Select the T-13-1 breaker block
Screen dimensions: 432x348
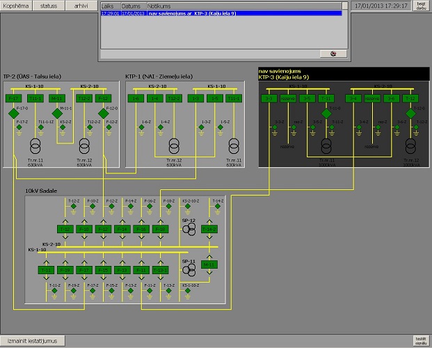point(160,270)
